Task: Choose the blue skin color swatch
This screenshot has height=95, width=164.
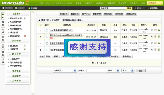Action: [x=32, y=8]
